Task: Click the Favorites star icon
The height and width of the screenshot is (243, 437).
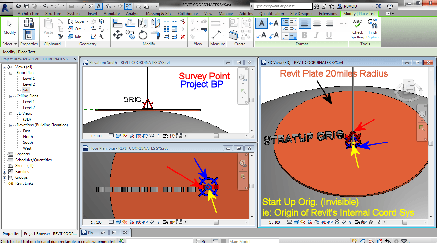Action: click(332, 6)
